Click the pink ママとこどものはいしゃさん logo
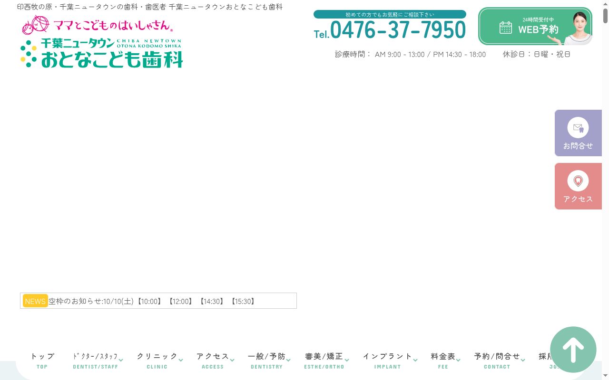The height and width of the screenshot is (380, 609). pyautogui.click(x=97, y=25)
